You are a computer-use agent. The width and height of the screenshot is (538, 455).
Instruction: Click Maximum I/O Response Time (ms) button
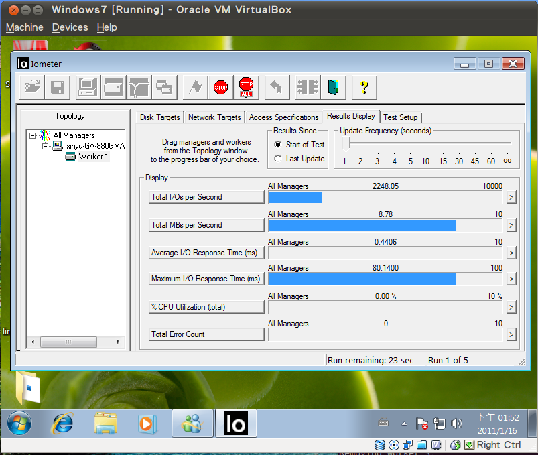206,279
